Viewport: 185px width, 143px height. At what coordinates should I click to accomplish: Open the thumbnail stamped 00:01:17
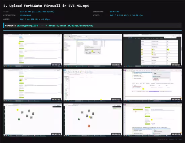click(x=92, y=51)
